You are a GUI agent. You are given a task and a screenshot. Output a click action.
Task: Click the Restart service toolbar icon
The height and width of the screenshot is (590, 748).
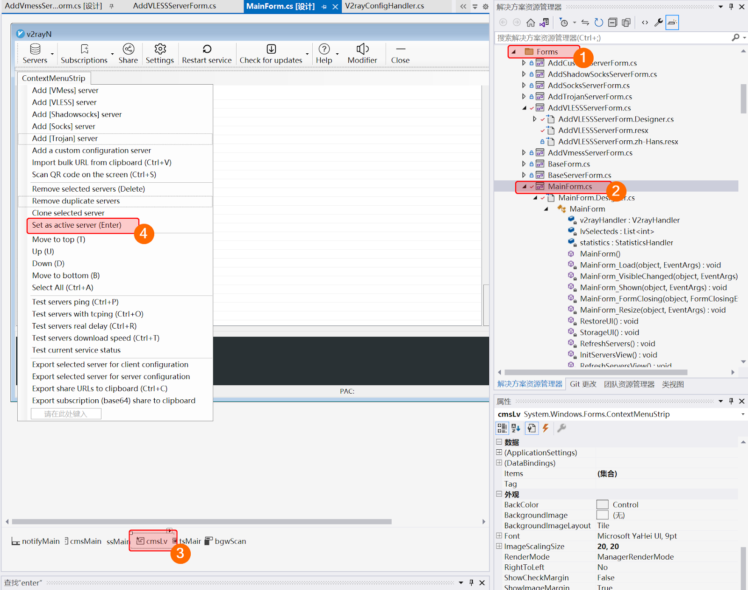(x=207, y=49)
